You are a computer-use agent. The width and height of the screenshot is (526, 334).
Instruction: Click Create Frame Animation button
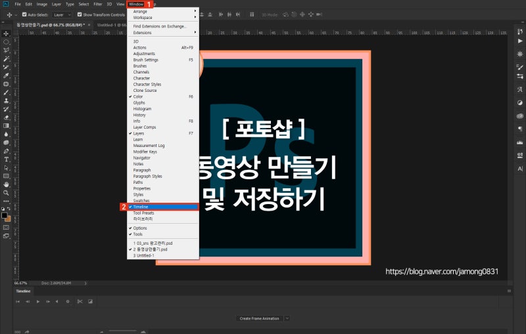tap(260, 319)
